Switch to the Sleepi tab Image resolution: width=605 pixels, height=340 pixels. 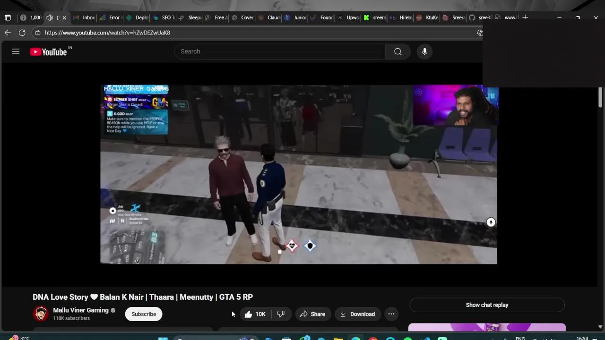(x=190, y=17)
